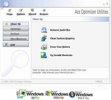Click the Tools to clean up description text
Screen dimensions: 111x100
point(59,71)
